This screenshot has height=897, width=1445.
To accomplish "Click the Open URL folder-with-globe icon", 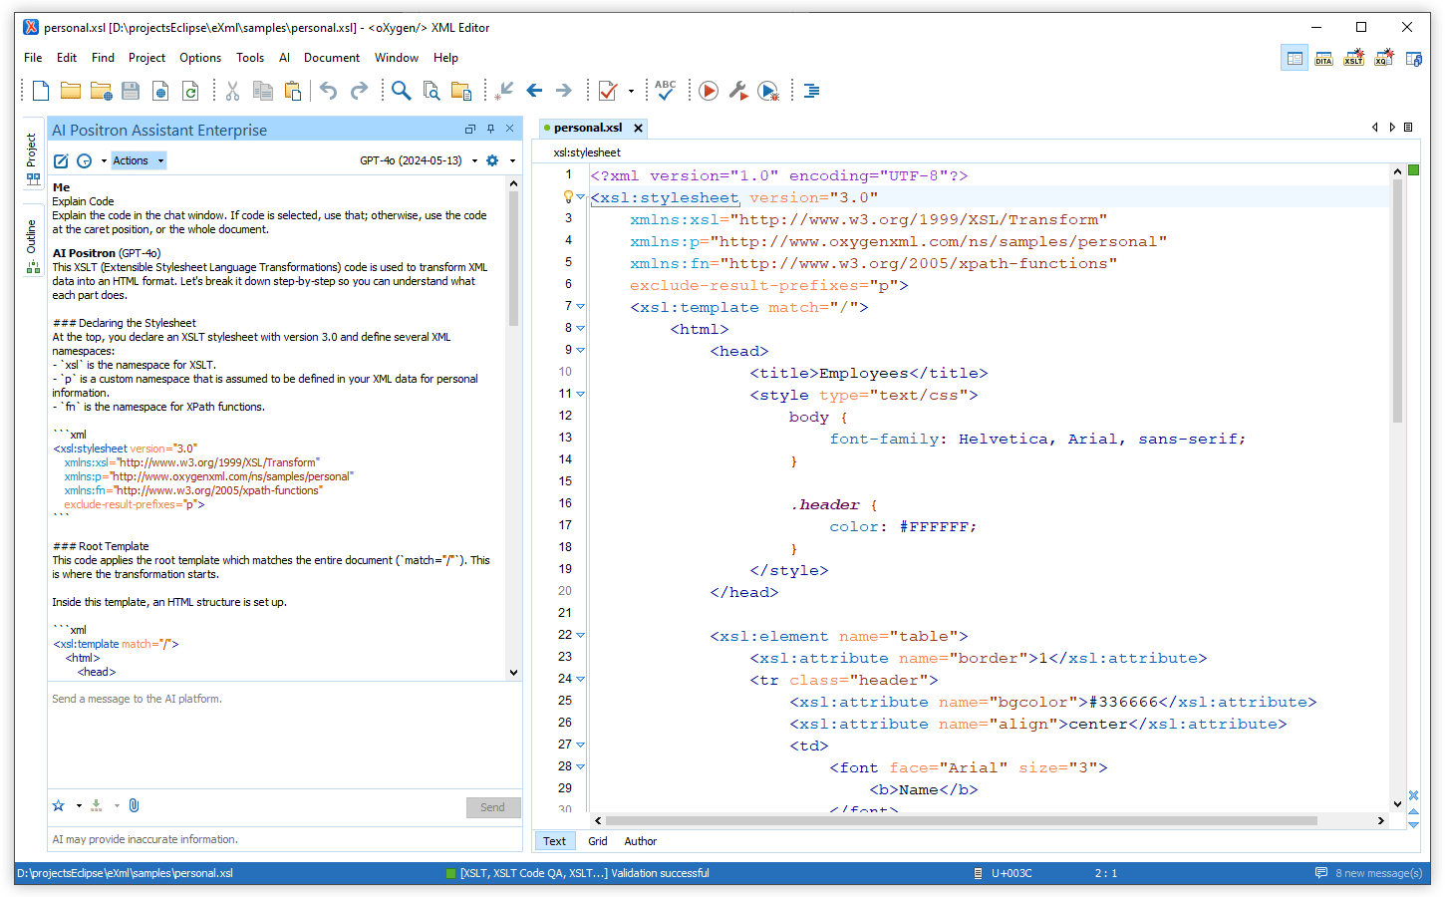I will point(101,92).
